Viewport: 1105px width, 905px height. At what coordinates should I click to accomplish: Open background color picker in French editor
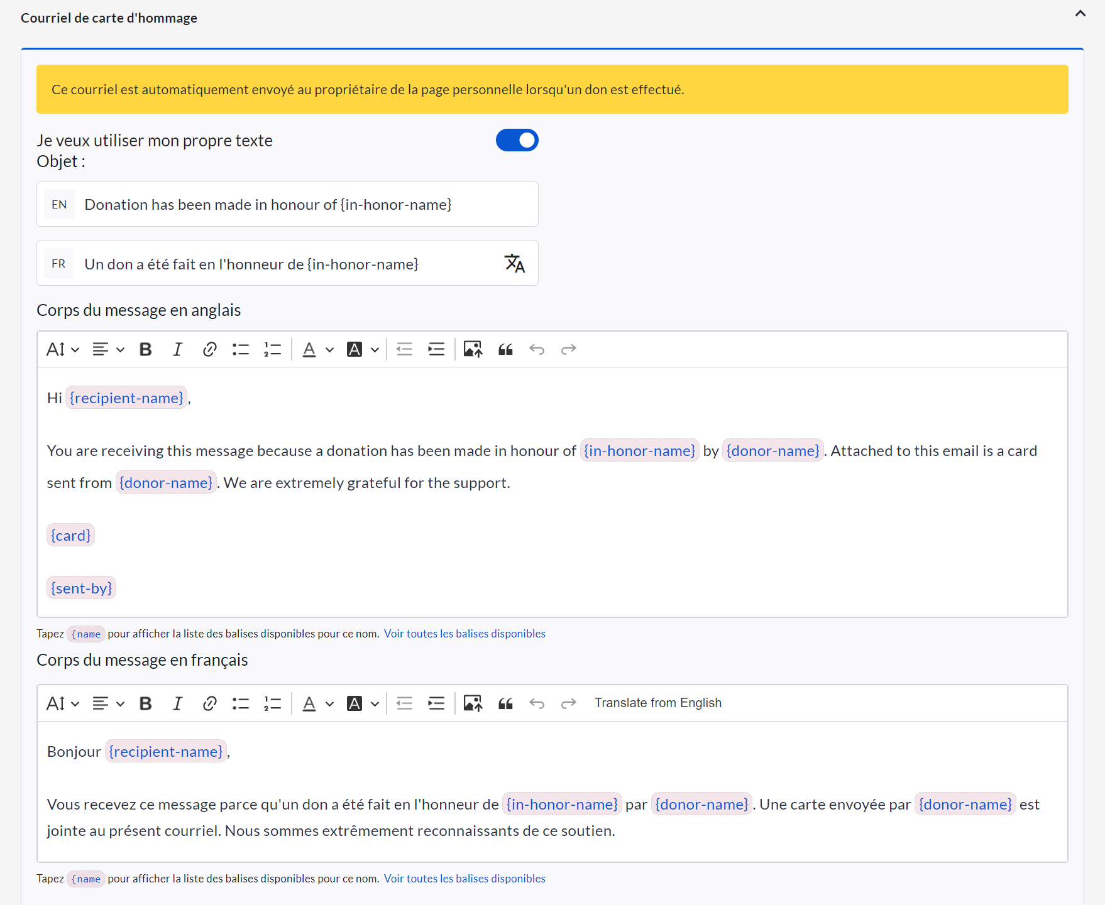click(363, 703)
